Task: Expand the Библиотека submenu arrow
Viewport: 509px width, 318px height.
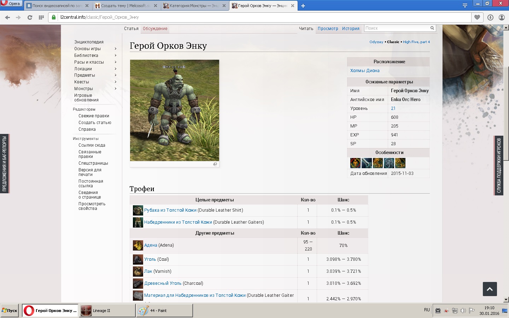Action: [116, 55]
